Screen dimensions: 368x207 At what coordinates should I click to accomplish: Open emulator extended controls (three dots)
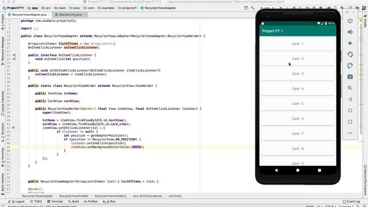tap(350, 133)
